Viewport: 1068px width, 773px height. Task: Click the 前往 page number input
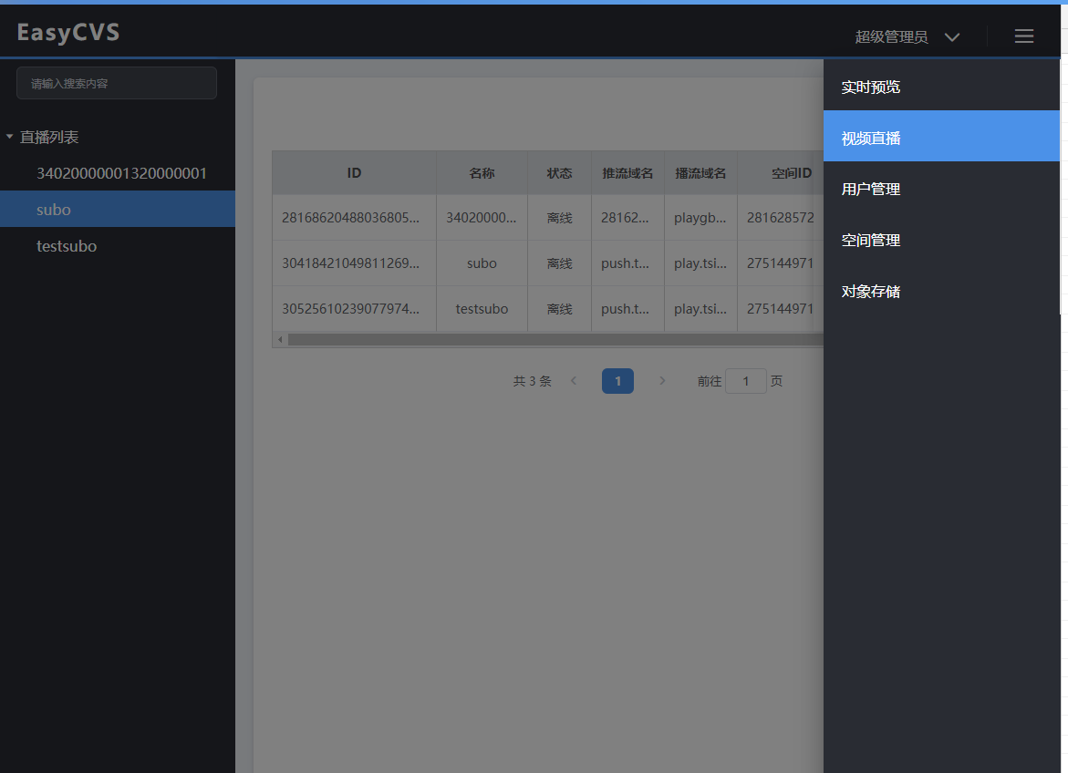(746, 381)
